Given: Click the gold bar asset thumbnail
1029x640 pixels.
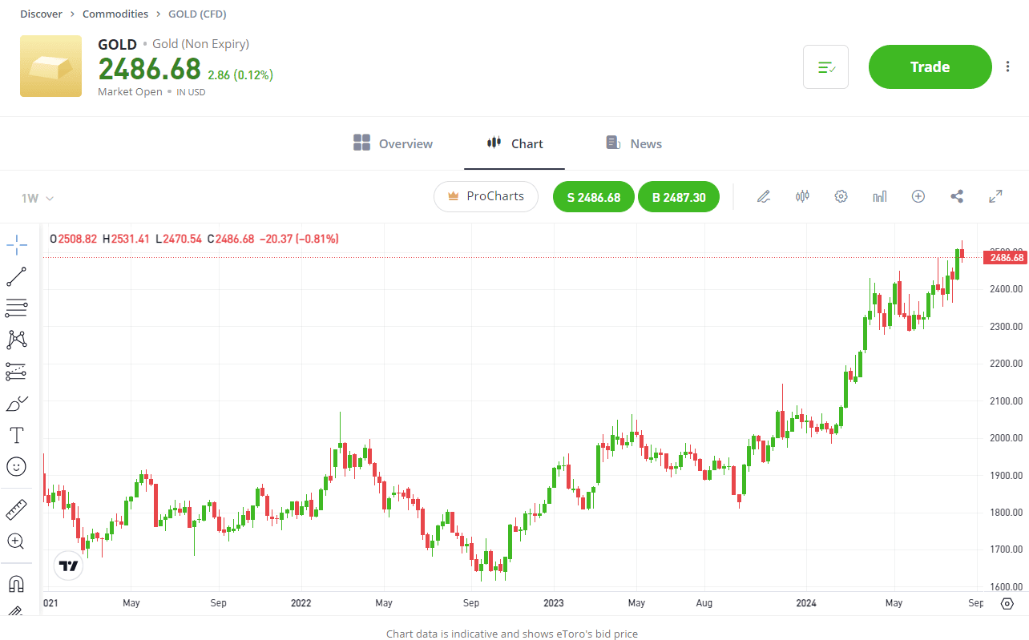Looking at the screenshot, I should (50, 66).
